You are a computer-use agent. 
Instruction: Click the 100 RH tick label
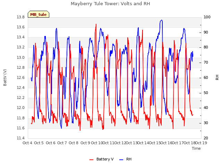(x=207, y=17)
